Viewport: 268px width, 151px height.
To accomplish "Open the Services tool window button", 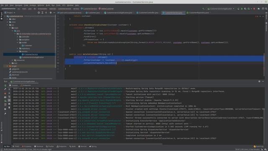I will pos(82,146).
